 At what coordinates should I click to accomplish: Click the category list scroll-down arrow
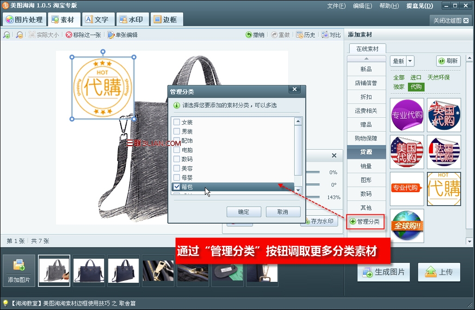coord(298,190)
